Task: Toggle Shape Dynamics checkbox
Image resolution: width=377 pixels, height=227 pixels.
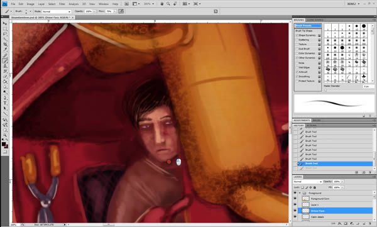Action: (297, 35)
